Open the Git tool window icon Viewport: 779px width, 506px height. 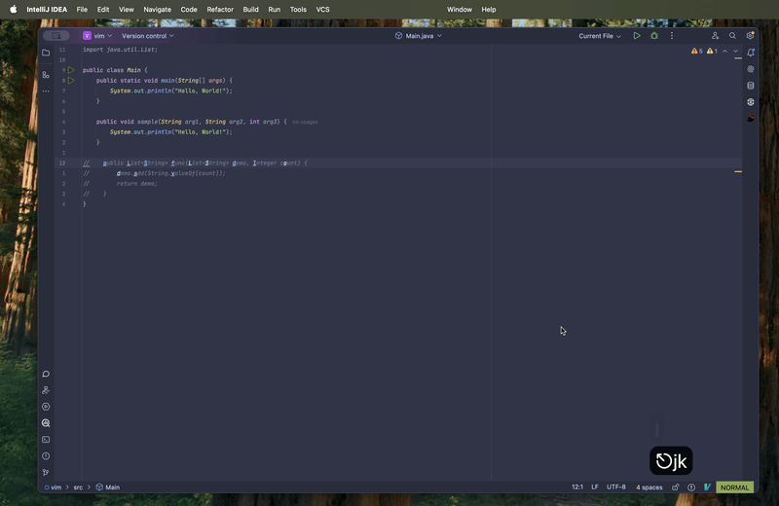pyautogui.click(x=46, y=472)
